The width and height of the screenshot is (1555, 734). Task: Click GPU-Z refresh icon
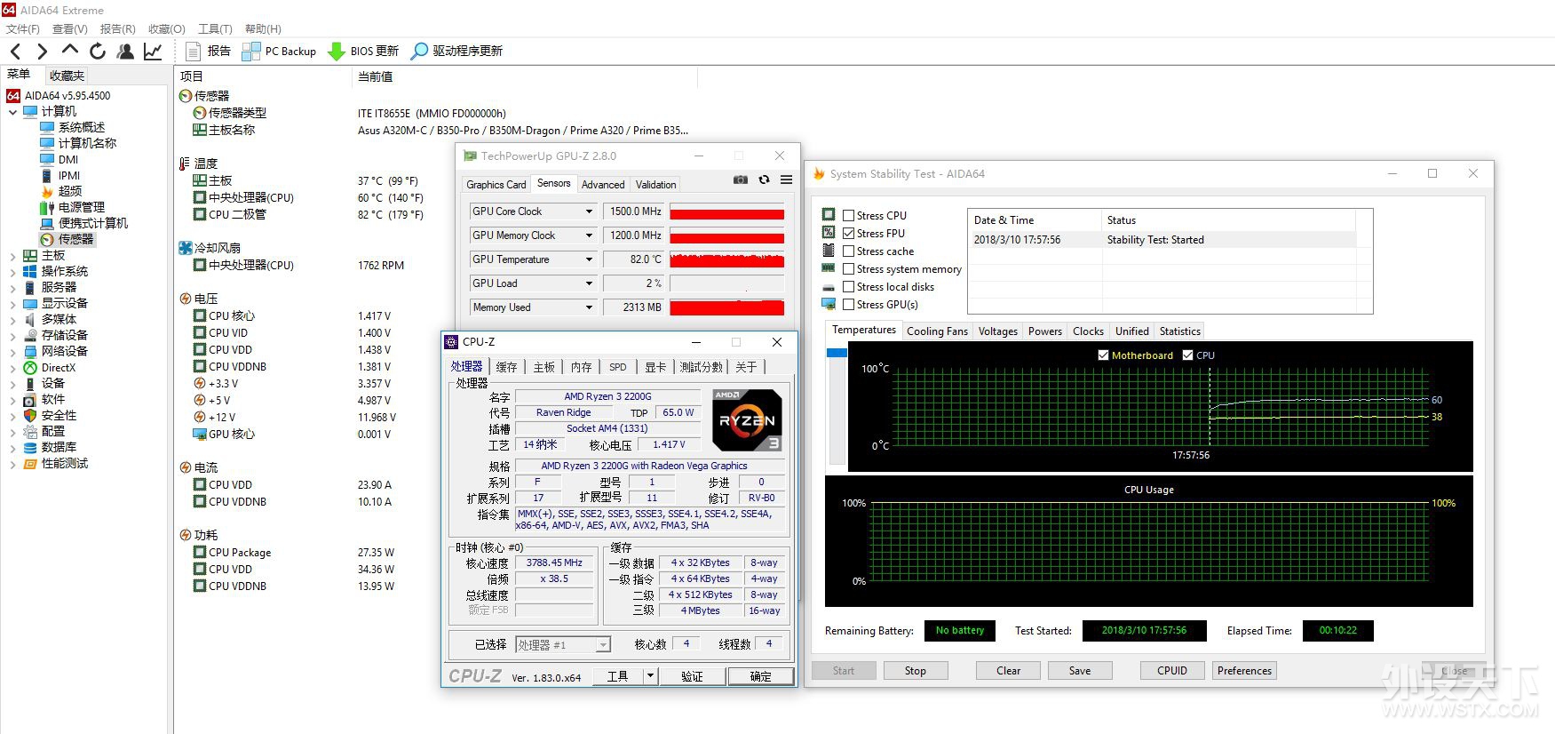(x=764, y=180)
